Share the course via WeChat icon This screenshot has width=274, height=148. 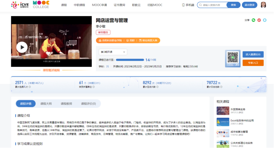click(254, 20)
